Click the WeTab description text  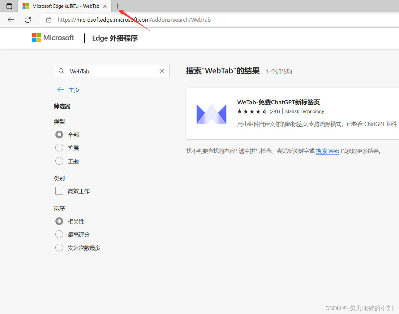[317, 124]
